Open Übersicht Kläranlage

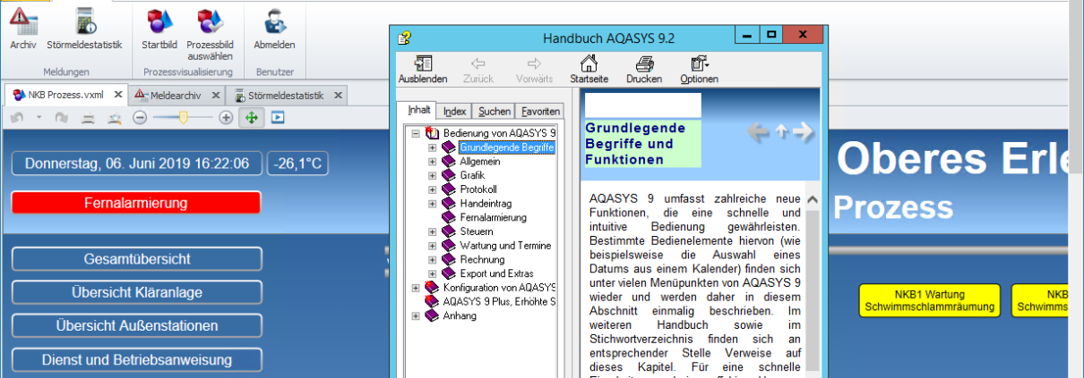coord(137,292)
